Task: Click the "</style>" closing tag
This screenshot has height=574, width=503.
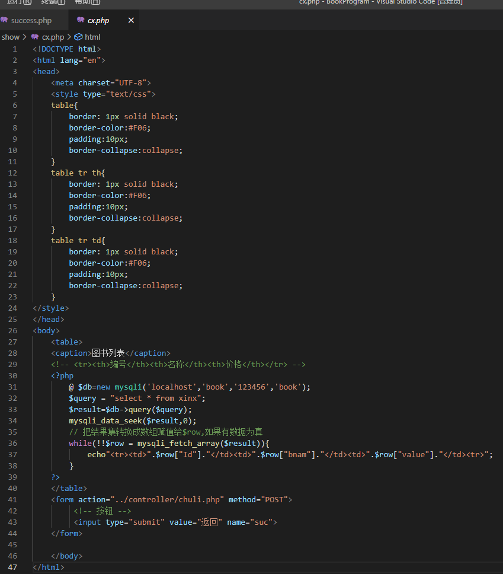Action: (51, 308)
